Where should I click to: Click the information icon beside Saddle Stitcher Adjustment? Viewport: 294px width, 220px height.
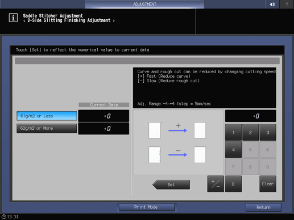point(13,18)
